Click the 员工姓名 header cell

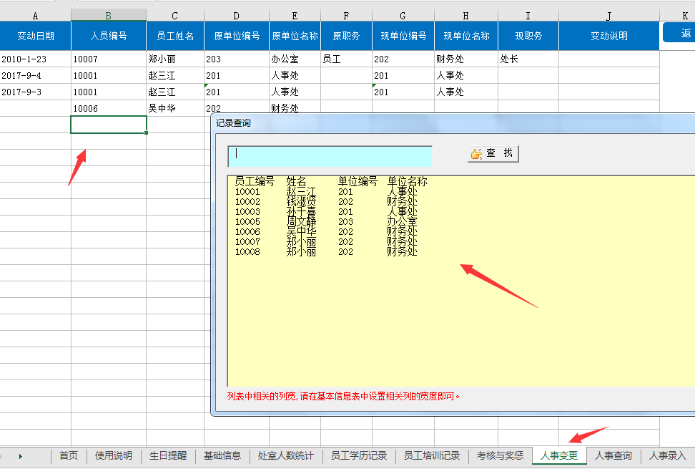(175, 36)
